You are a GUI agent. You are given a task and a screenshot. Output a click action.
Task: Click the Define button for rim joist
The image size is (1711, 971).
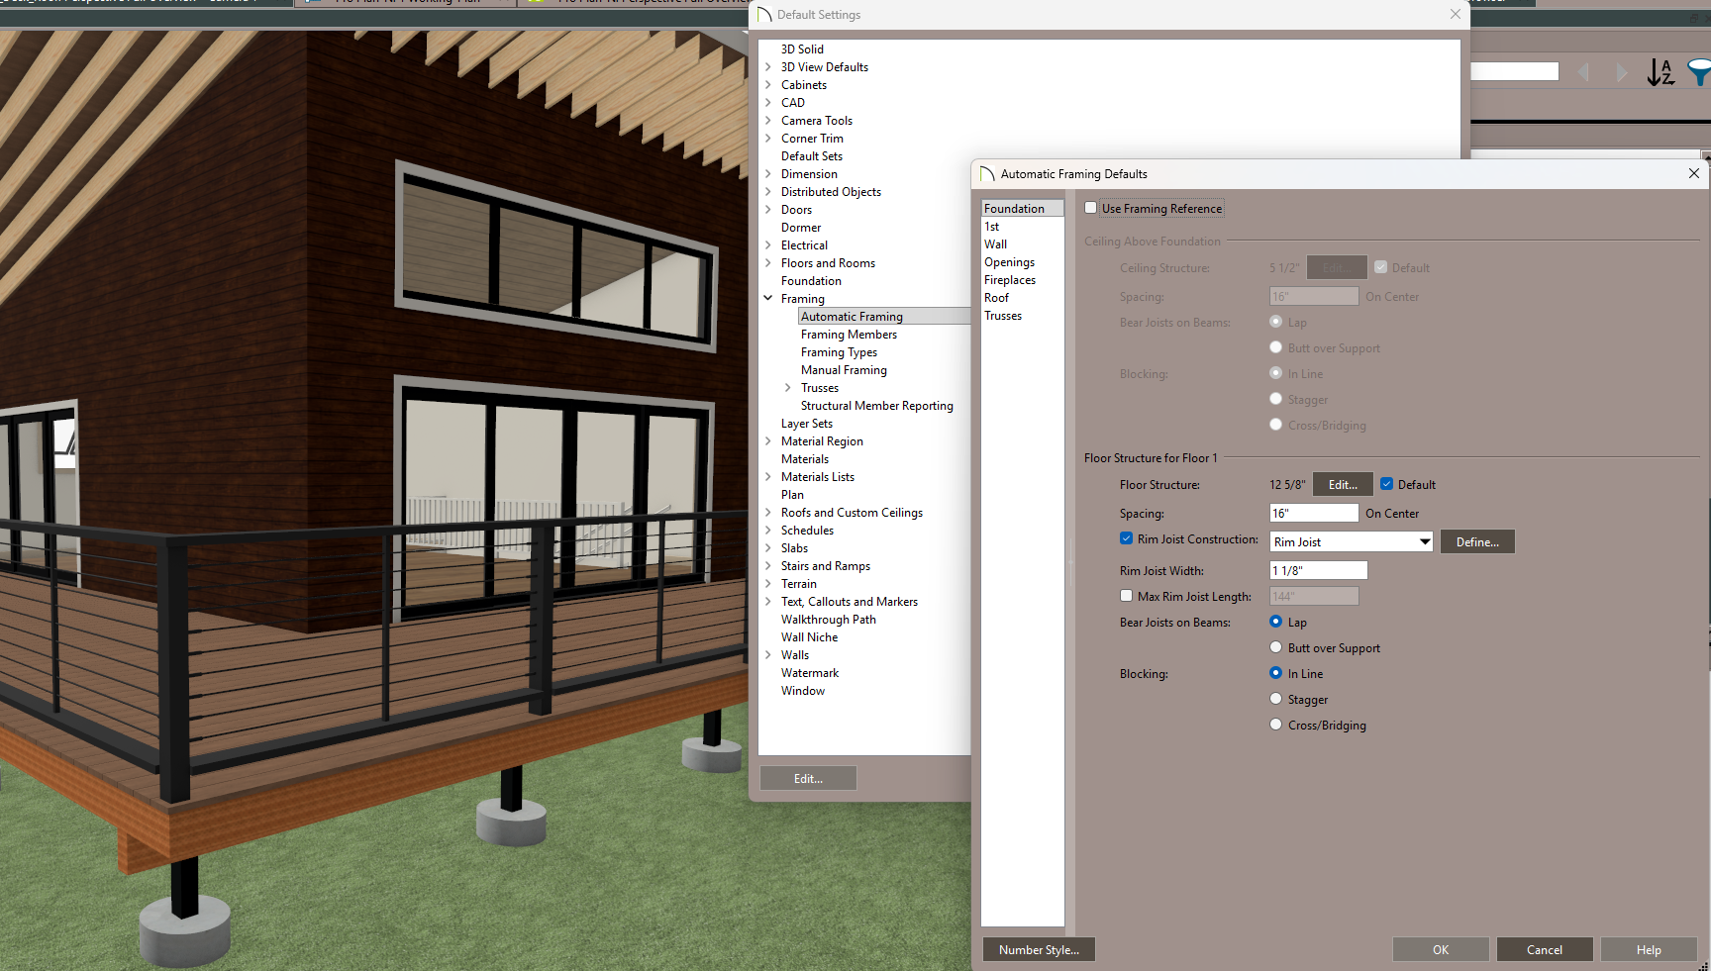1477,541
